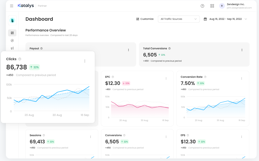Click the help question mark icon in header

click(x=202, y=6)
